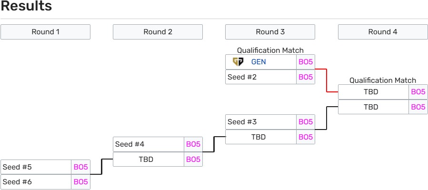The image size is (428, 190).
Task: Open the Seed #6 slot
Action: 36,182
